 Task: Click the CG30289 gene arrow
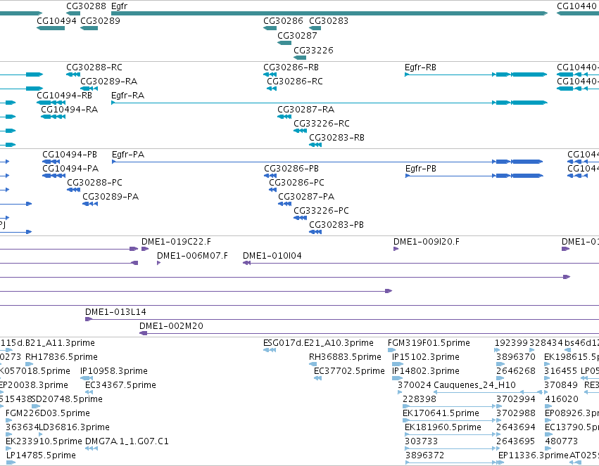(x=89, y=28)
